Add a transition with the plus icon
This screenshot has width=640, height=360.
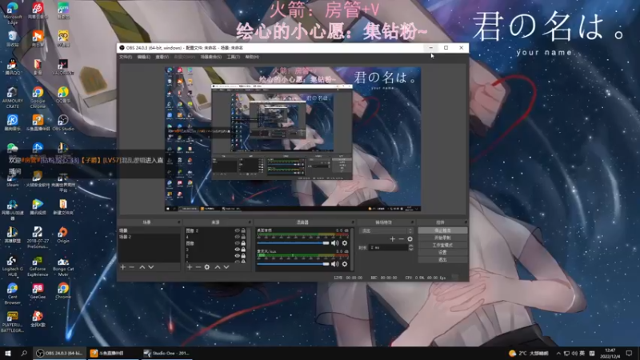click(392, 239)
